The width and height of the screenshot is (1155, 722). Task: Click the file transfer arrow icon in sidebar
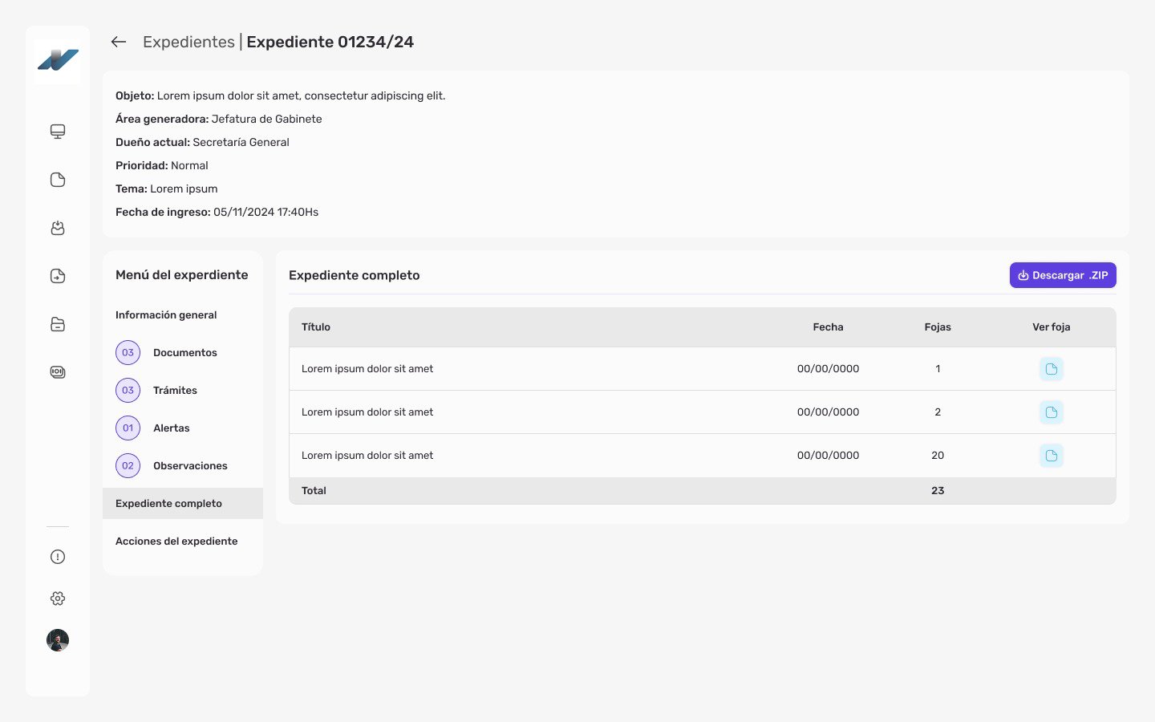(58, 276)
